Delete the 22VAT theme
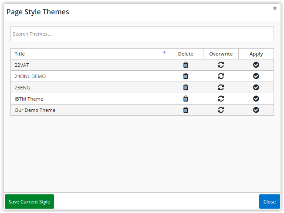284x213 pixels. click(186, 65)
